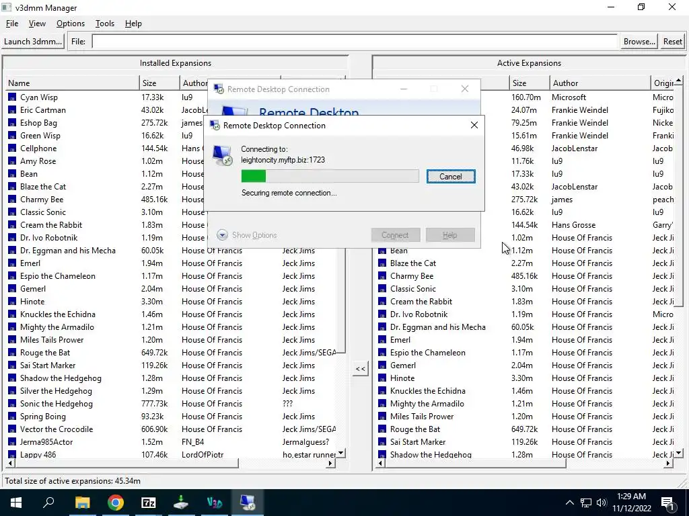
Task: Cancel the remote desktop connection
Action: point(451,177)
